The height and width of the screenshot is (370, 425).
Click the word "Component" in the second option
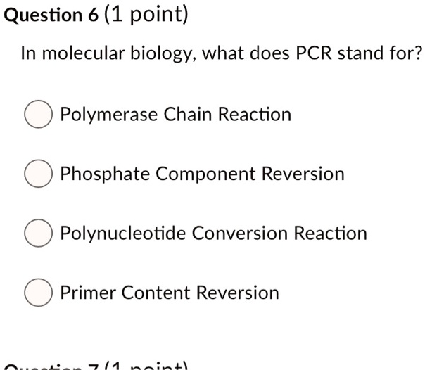[205, 174]
